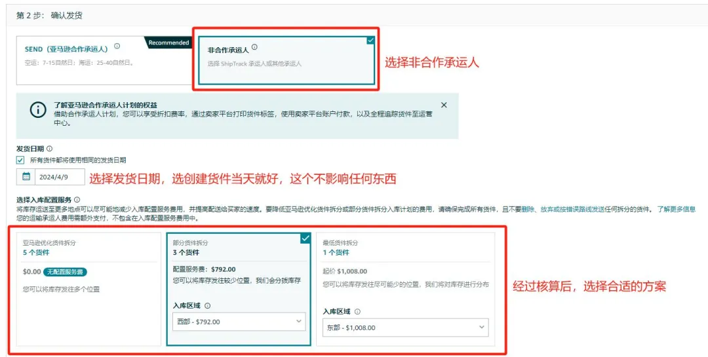Click the circled info icon in banner

pos(38,110)
